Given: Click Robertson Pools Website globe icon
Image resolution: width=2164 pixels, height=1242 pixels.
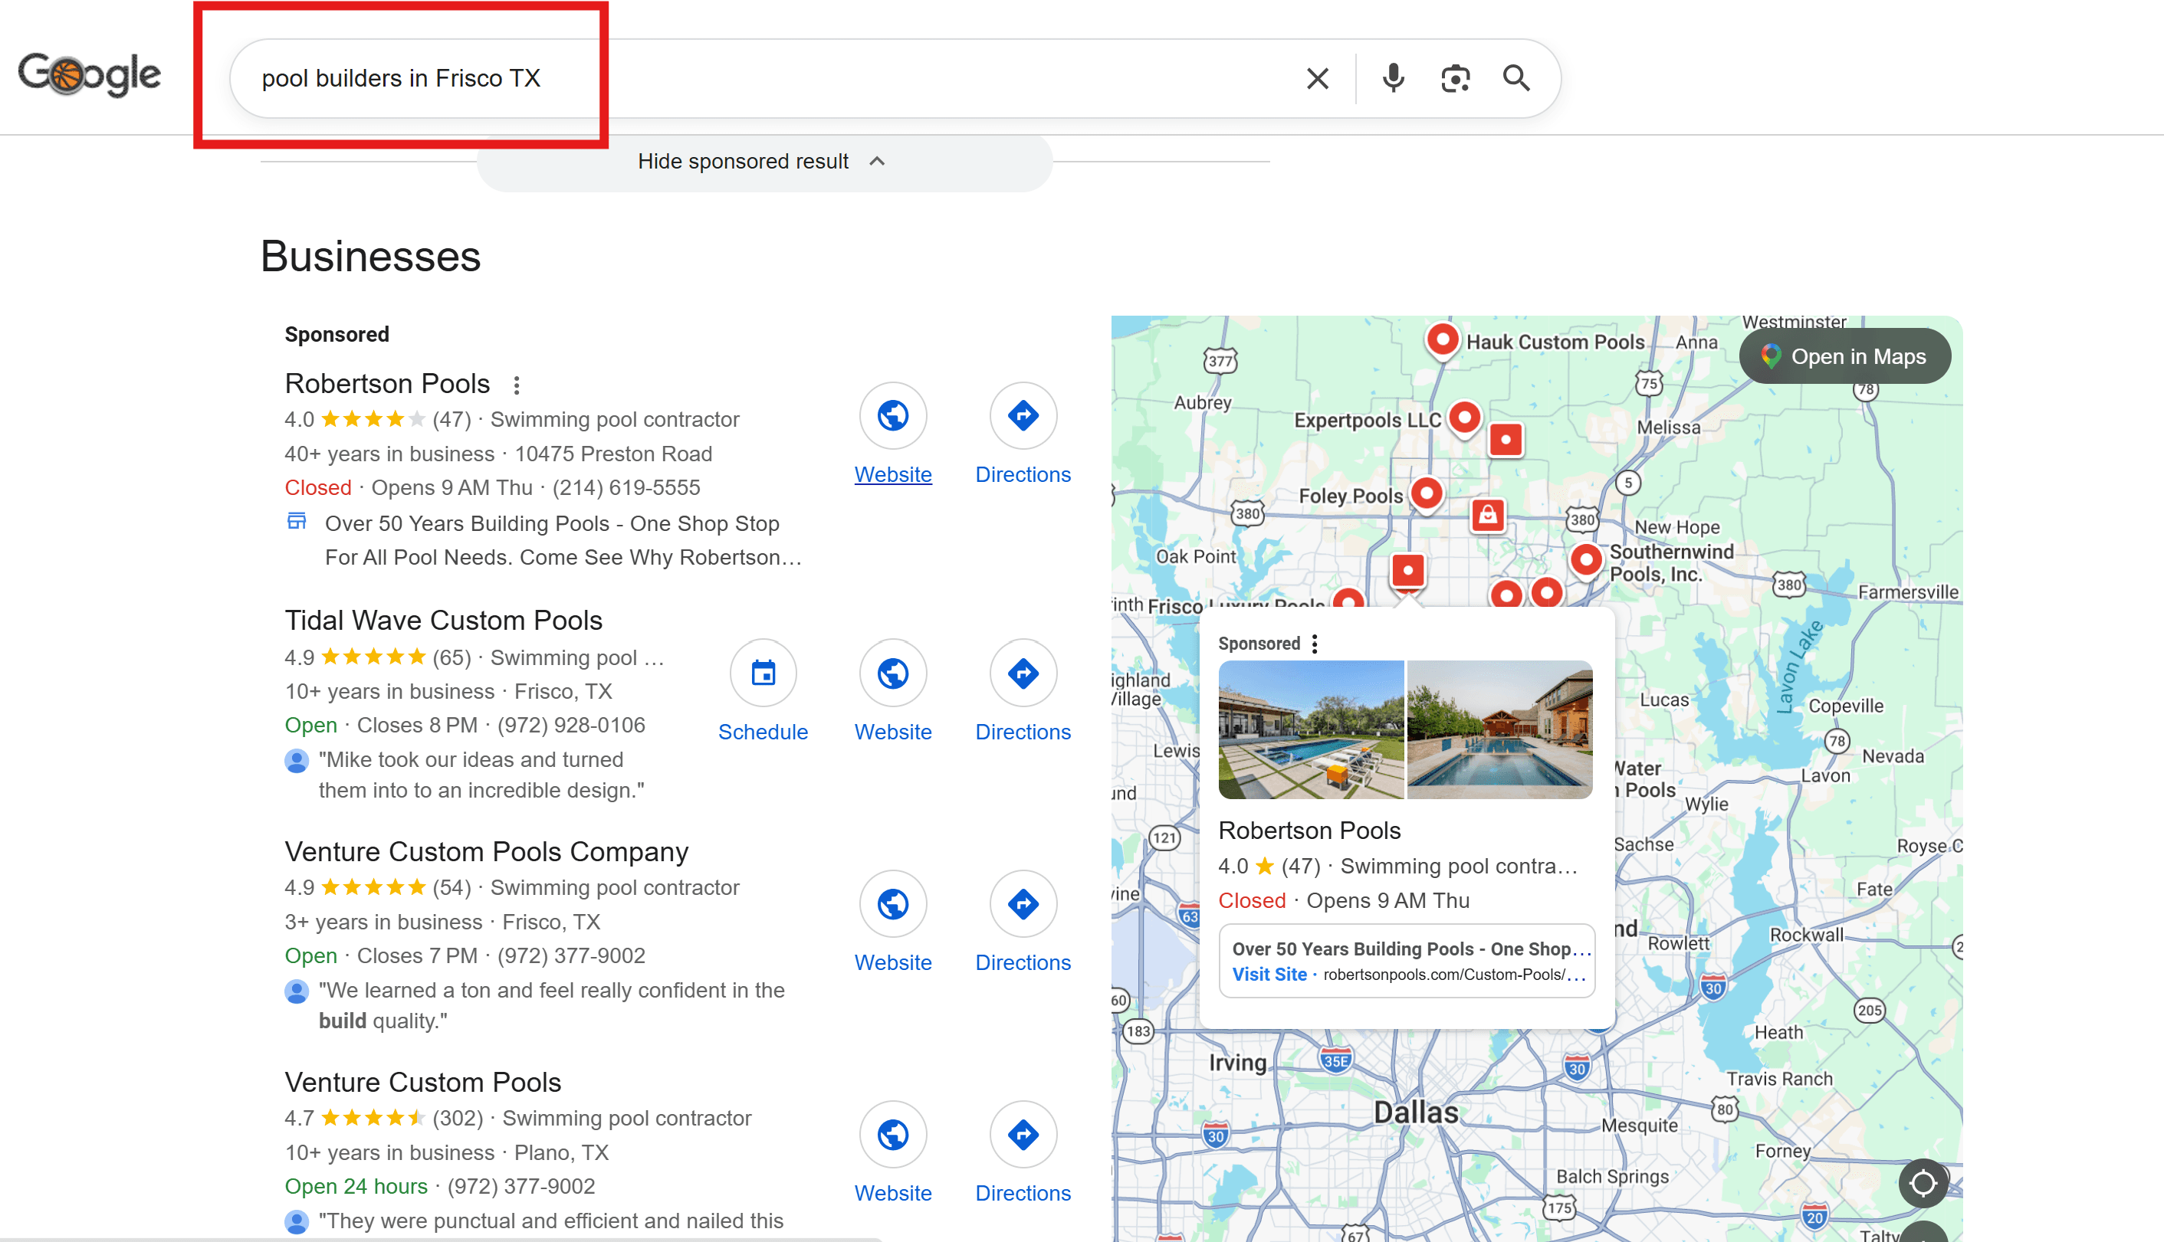Looking at the screenshot, I should (892, 416).
